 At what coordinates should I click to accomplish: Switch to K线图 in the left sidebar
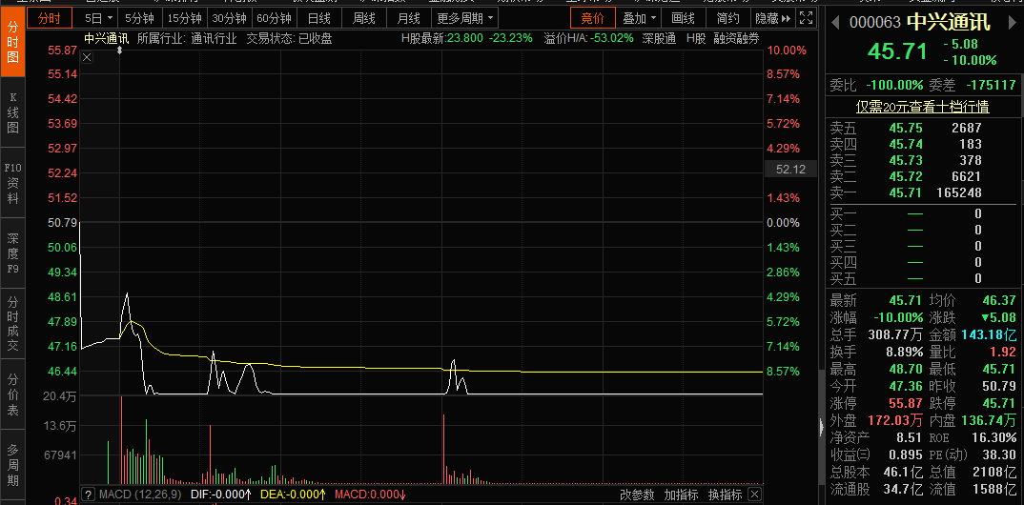point(12,112)
